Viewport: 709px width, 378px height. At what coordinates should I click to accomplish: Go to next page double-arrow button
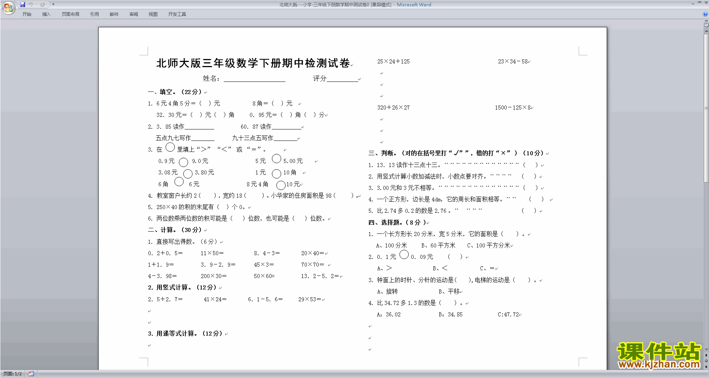(x=706, y=367)
